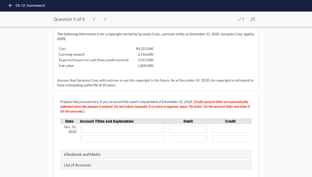Click the Fair value amount 1,800,000

click(x=146, y=66)
